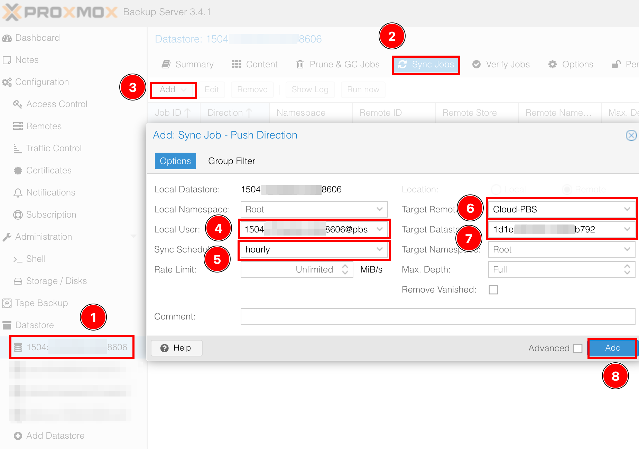Click Help in the sync job dialog
The height and width of the screenshot is (449, 639).
[176, 348]
